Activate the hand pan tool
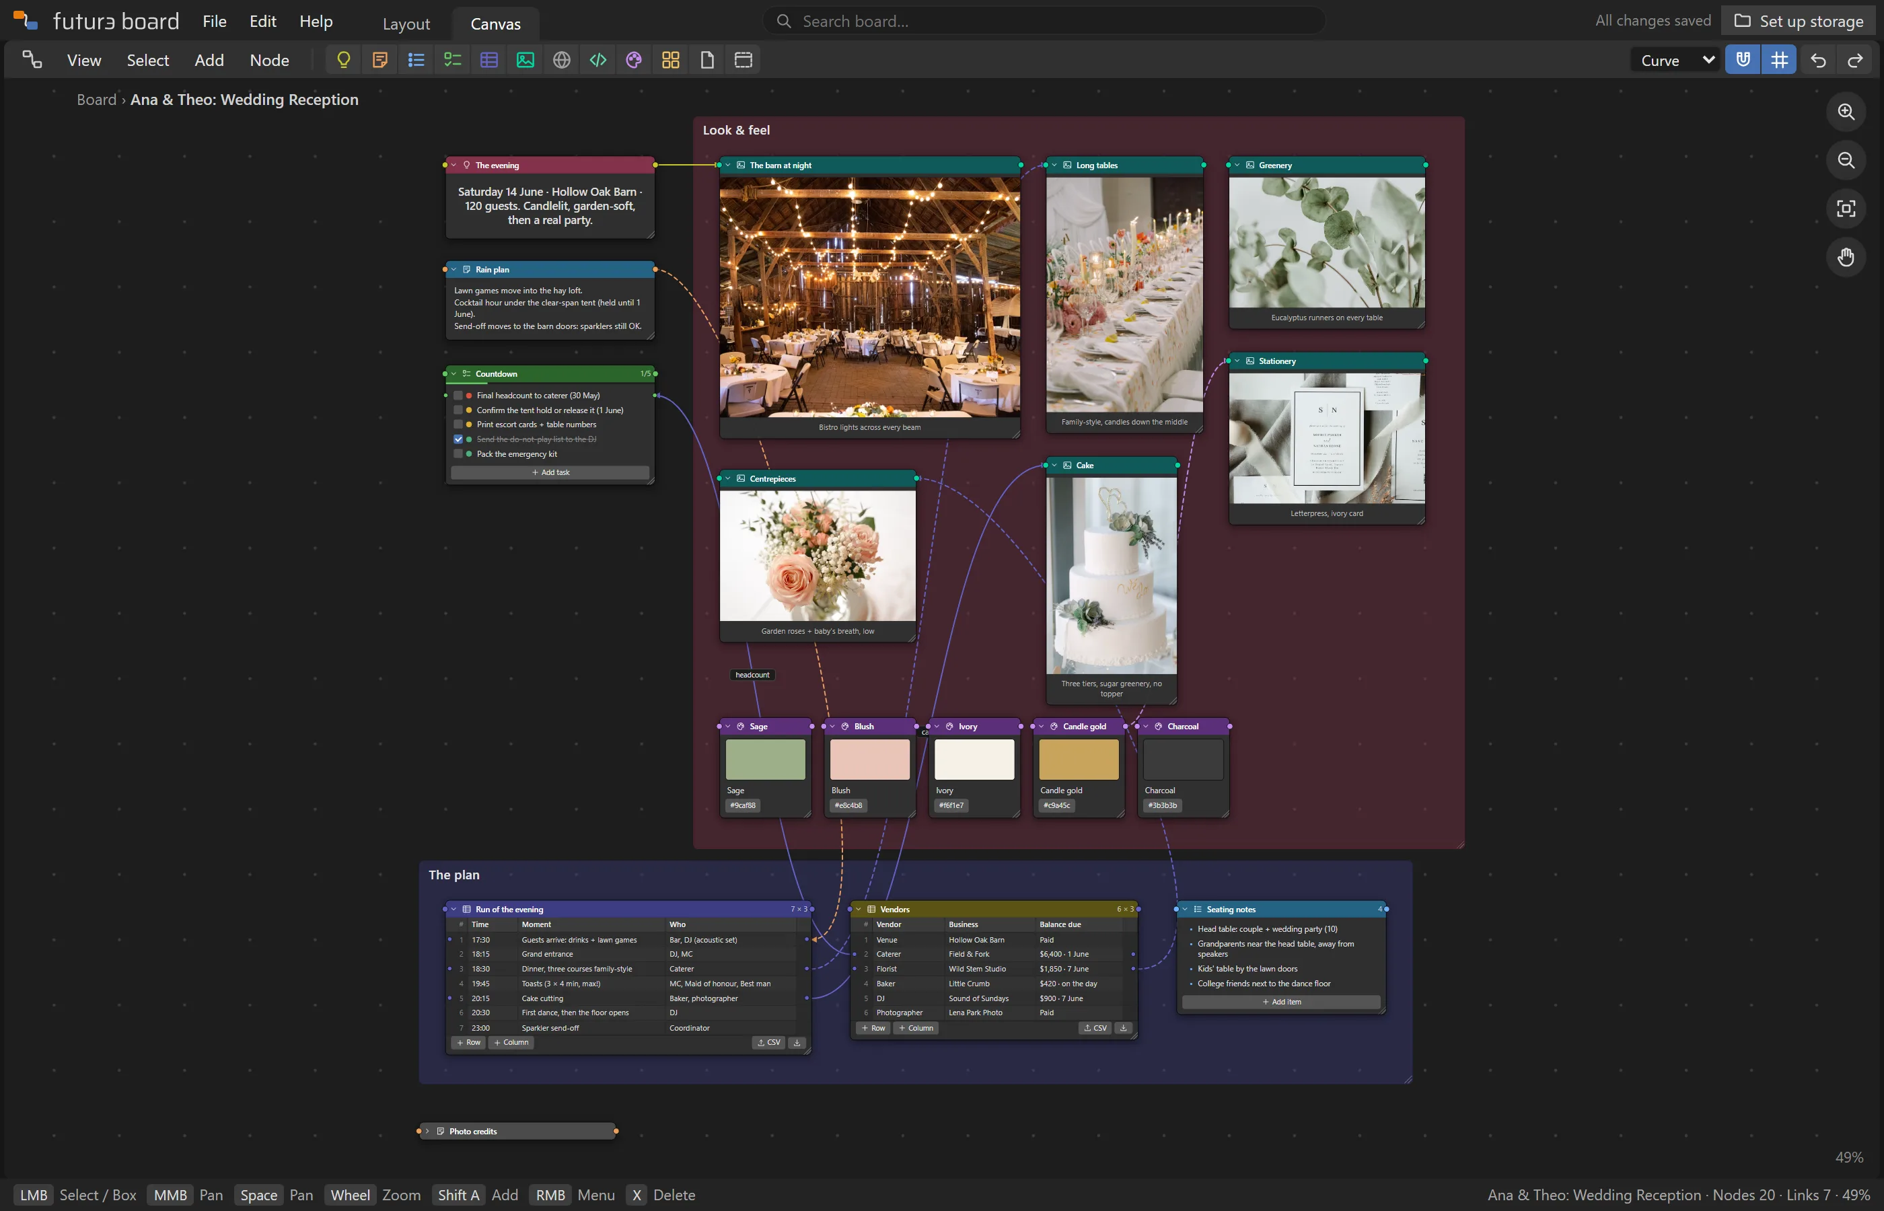Viewport: 1884px width, 1211px height. click(1846, 257)
